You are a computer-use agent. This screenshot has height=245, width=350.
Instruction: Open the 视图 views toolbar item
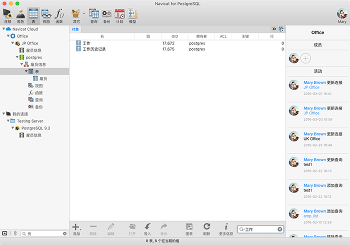(46, 15)
